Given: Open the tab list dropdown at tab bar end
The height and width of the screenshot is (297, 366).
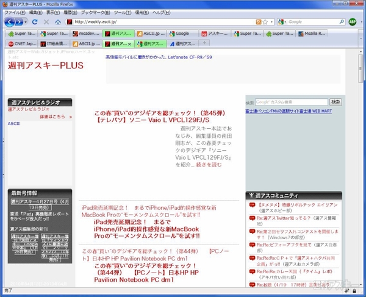Looking at the screenshot, I should pyautogui.click(x=361, y=39).
